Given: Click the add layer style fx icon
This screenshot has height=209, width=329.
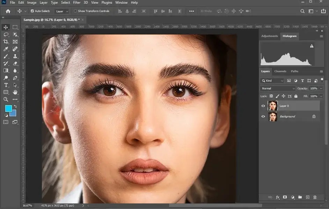Looking at the screenshot, I should (x=277, y=197).
